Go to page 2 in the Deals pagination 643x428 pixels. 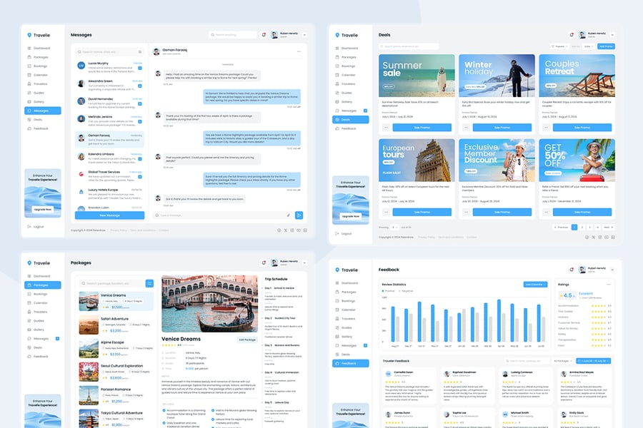click(582, 227)
